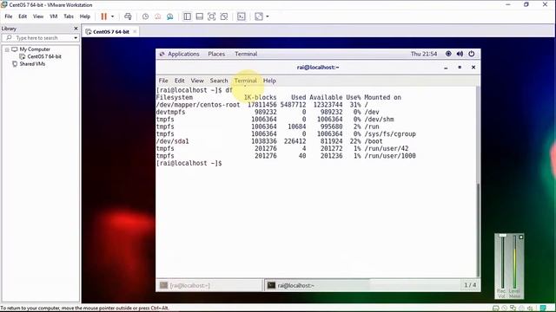
Task: Click the small square button on volume widget
Action: pyautogui.click(x=520, y=237)
